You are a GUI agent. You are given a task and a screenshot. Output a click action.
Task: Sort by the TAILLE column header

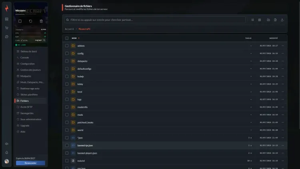tap(248, 38)
